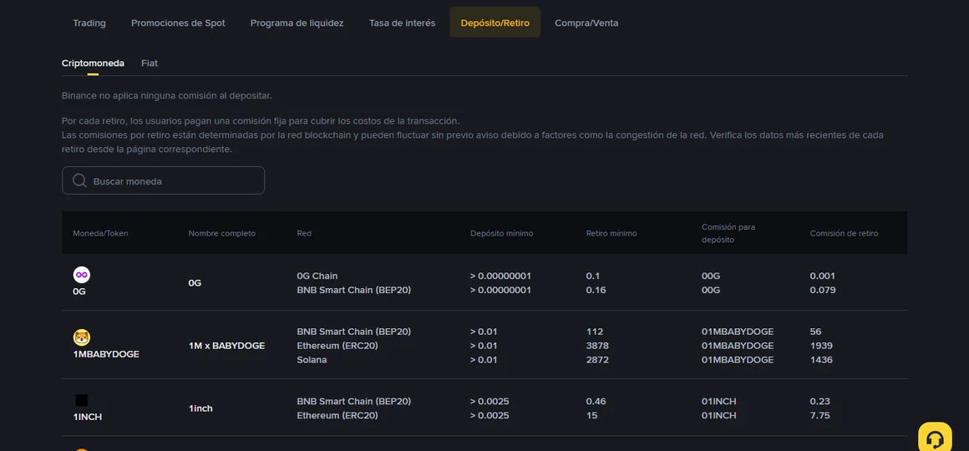Switch to the Criptomoneda sub-tab

pyautogui.click(x=93, y=63)
